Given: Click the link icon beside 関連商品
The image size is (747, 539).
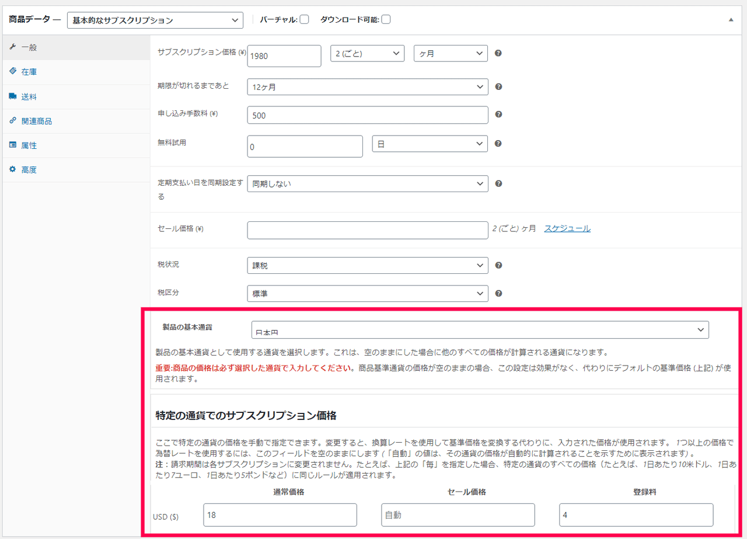Looking at the screenshot, I should [x=13, y=120].
